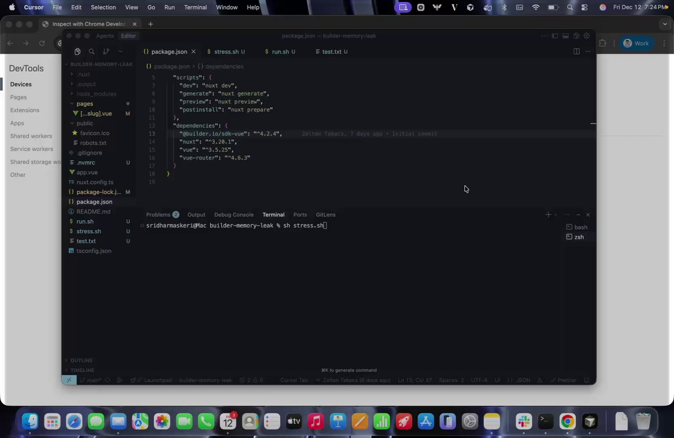Open the Explorer files icon in Cursor sidebar

click(x=77, y=52)
